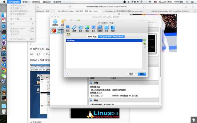Click the Linux公社 banner image
Image resolution: width=197 pixels, height=123 pixels.
tap(95, 113)
